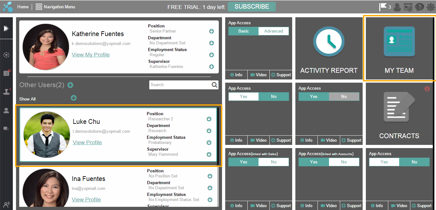Open the MY TEAM profile card icon
Viewport: 436px width, 210px height.
point(399,42)
